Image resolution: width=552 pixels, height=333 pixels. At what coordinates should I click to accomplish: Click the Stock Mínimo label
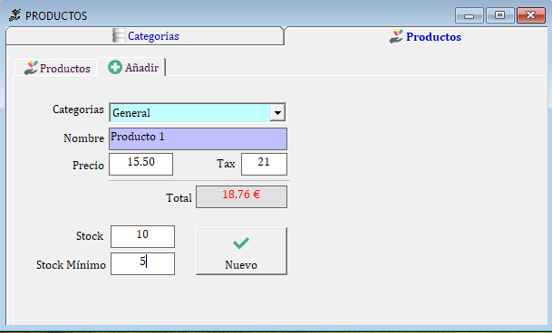71,265
